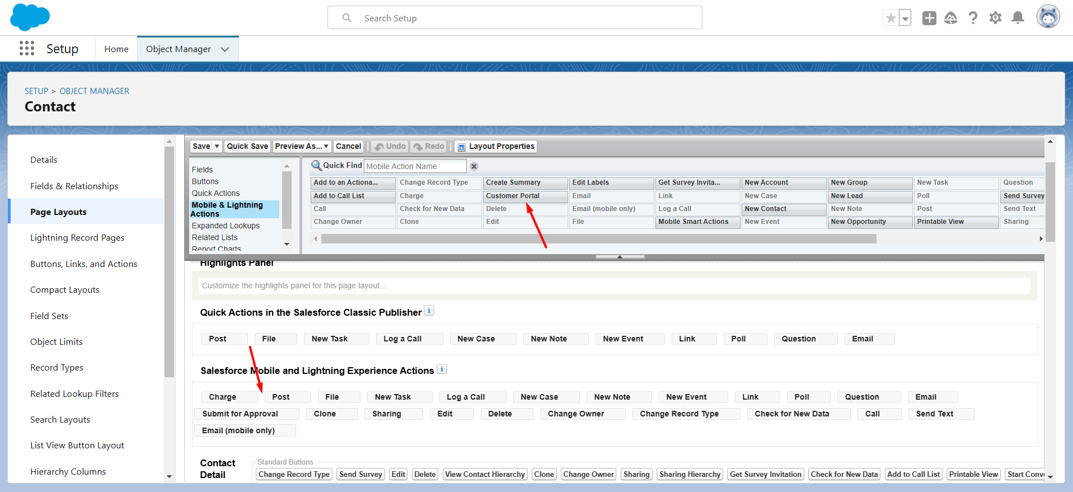Click the Mobile Action Name field
The width and height of the screenshot is (1073, 492).
click(x=415, y=166)
